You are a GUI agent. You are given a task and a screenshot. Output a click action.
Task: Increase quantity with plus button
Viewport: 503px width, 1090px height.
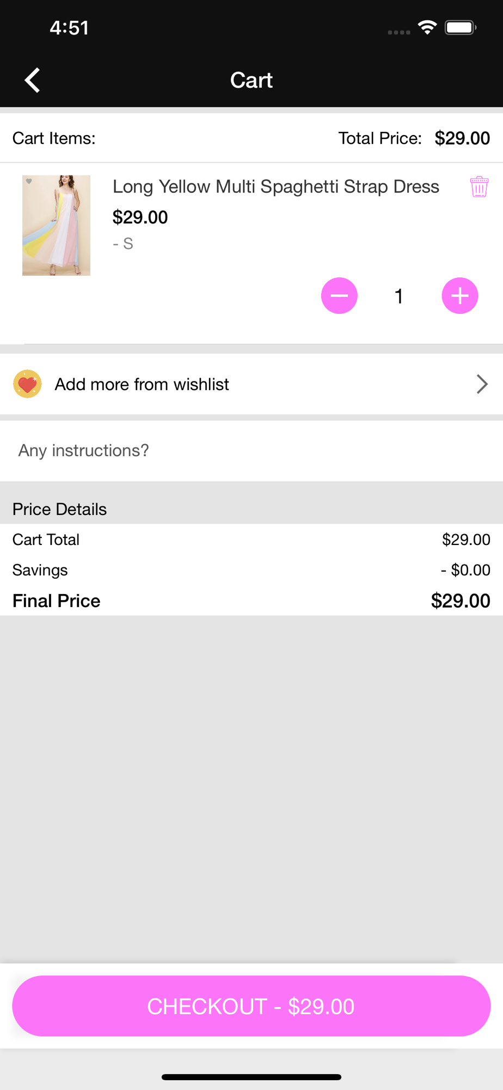click(x=460, y=296)
